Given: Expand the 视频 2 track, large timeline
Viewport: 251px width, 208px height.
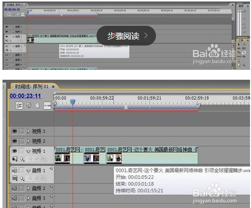Looking at the screenshot, I should (28, 141).
